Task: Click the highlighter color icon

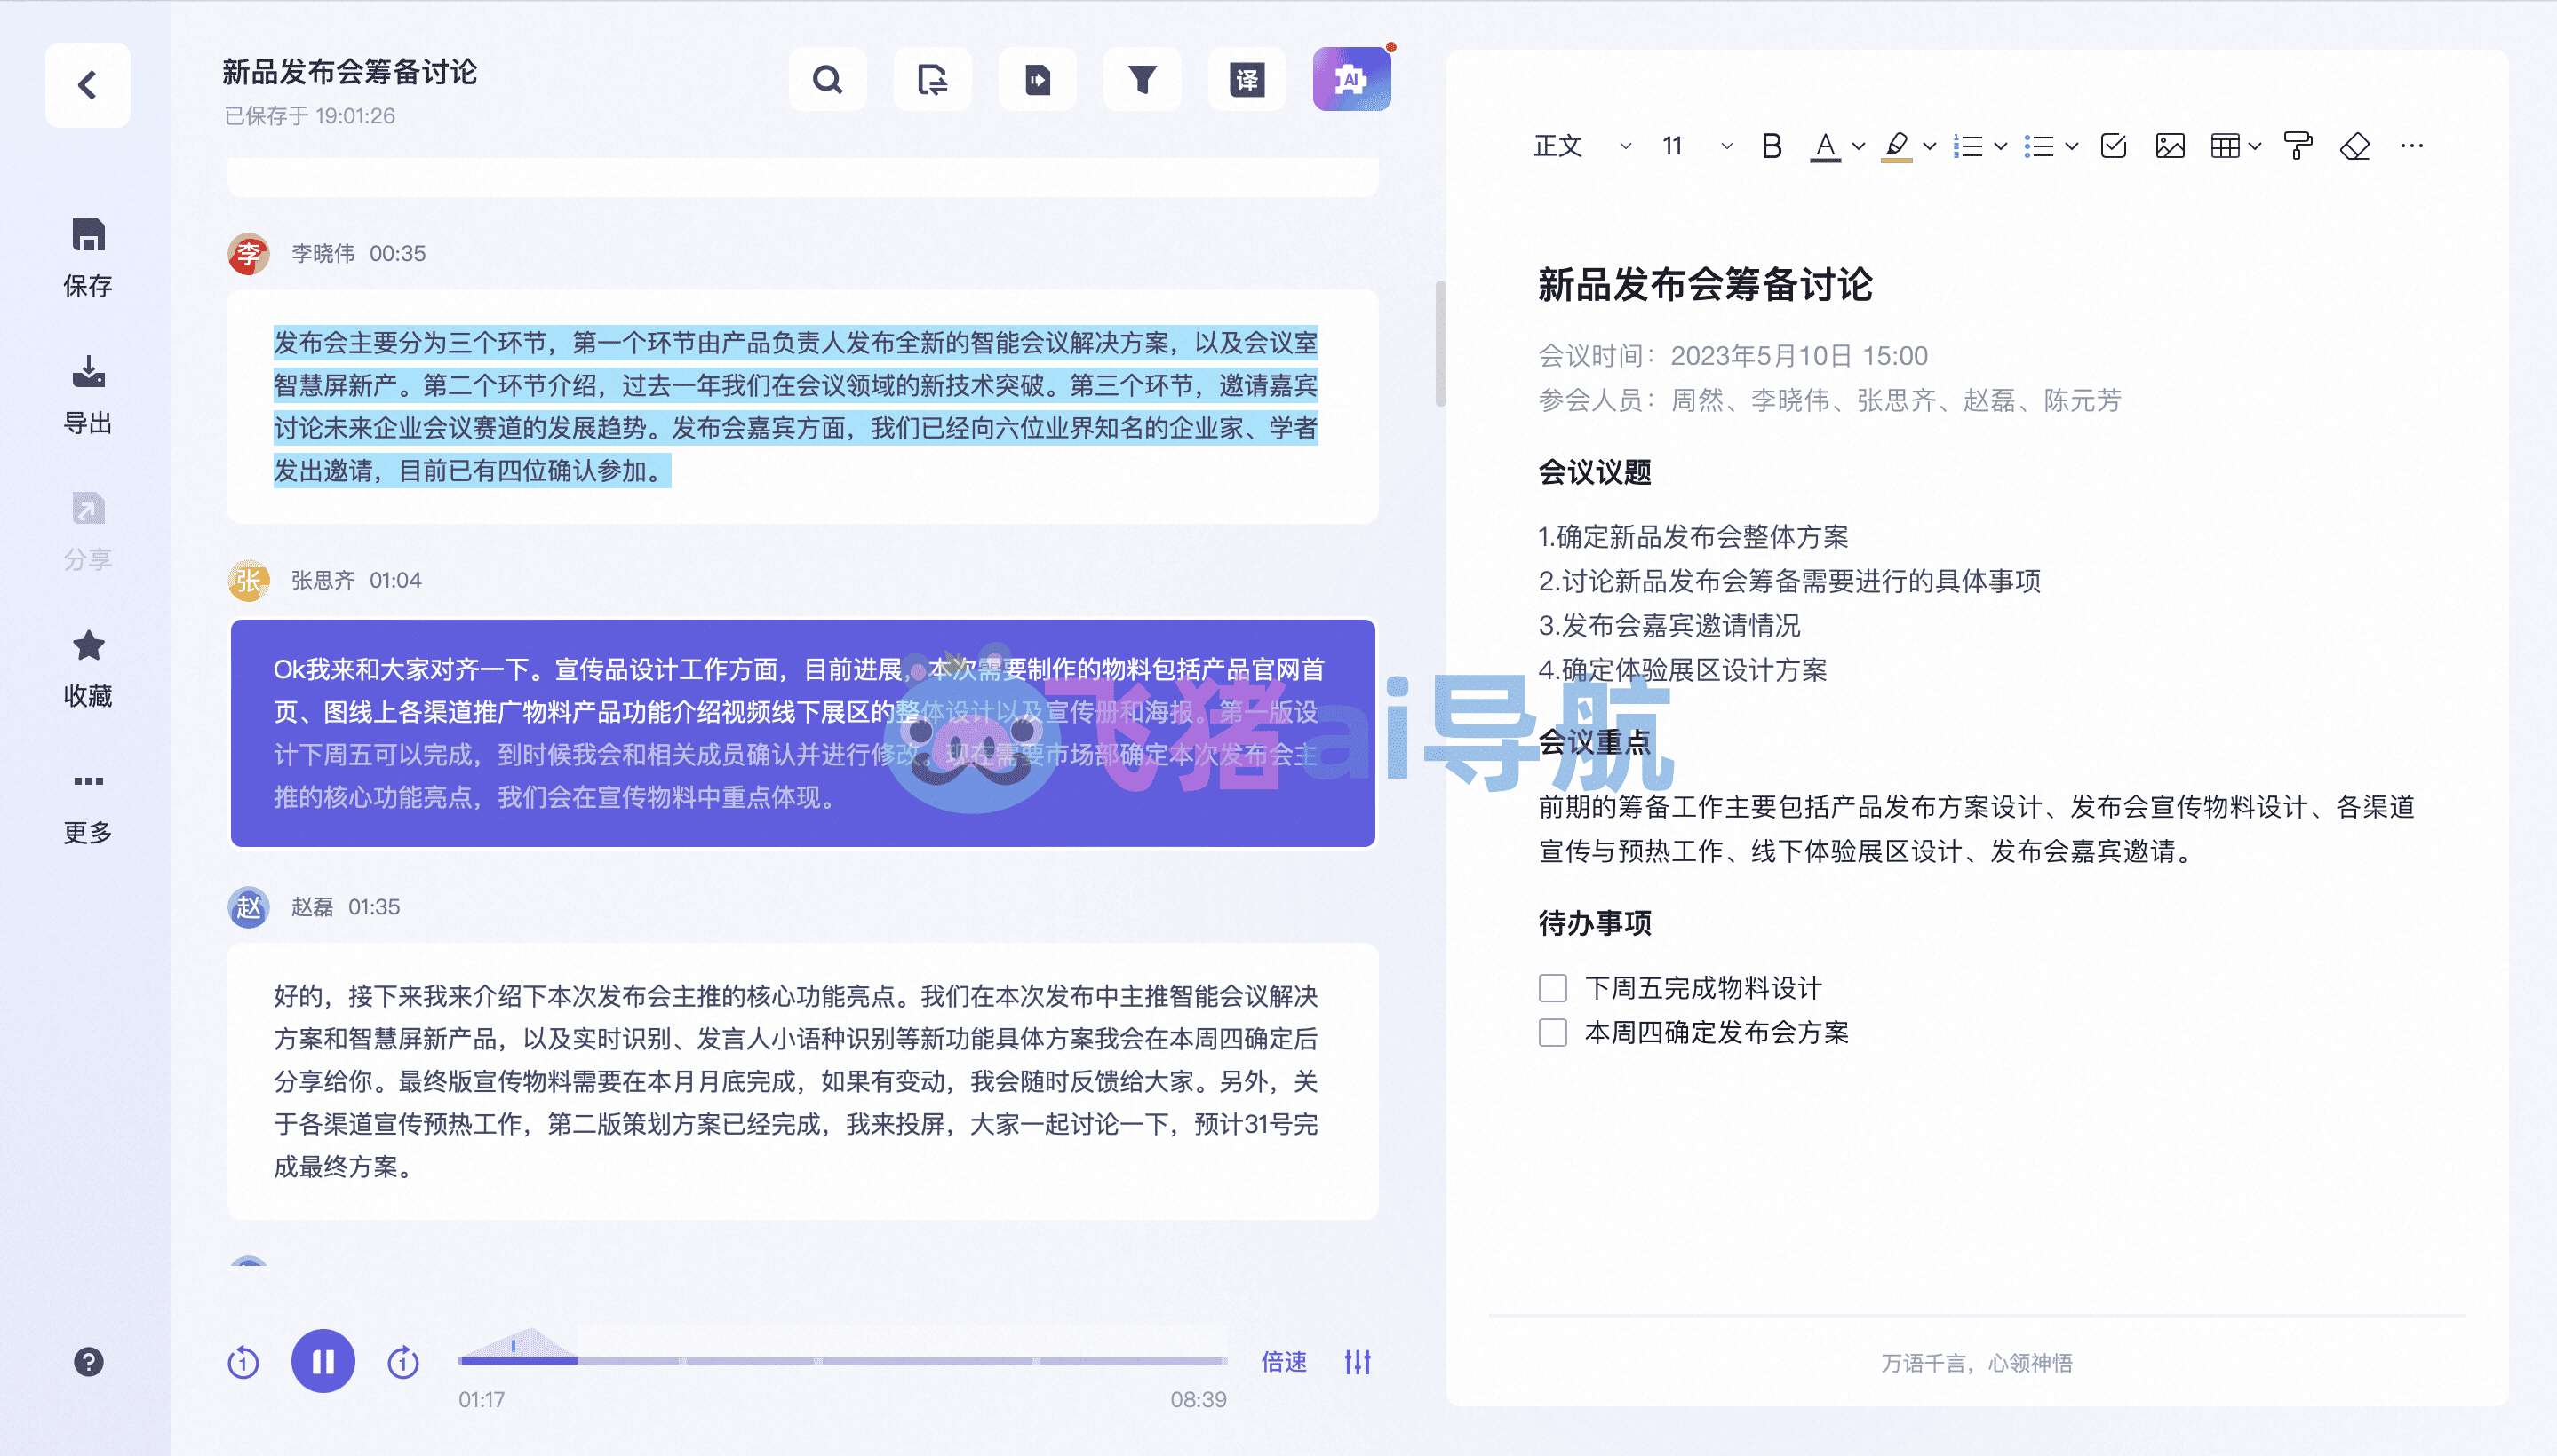Action: click(x=1897, y=146)
